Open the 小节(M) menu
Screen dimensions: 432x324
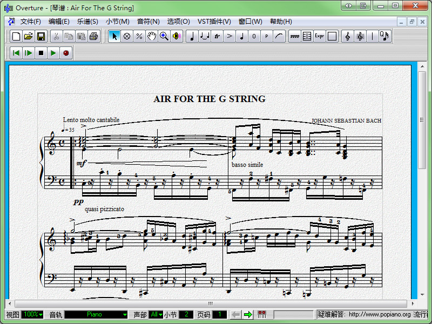pos(117,22)
